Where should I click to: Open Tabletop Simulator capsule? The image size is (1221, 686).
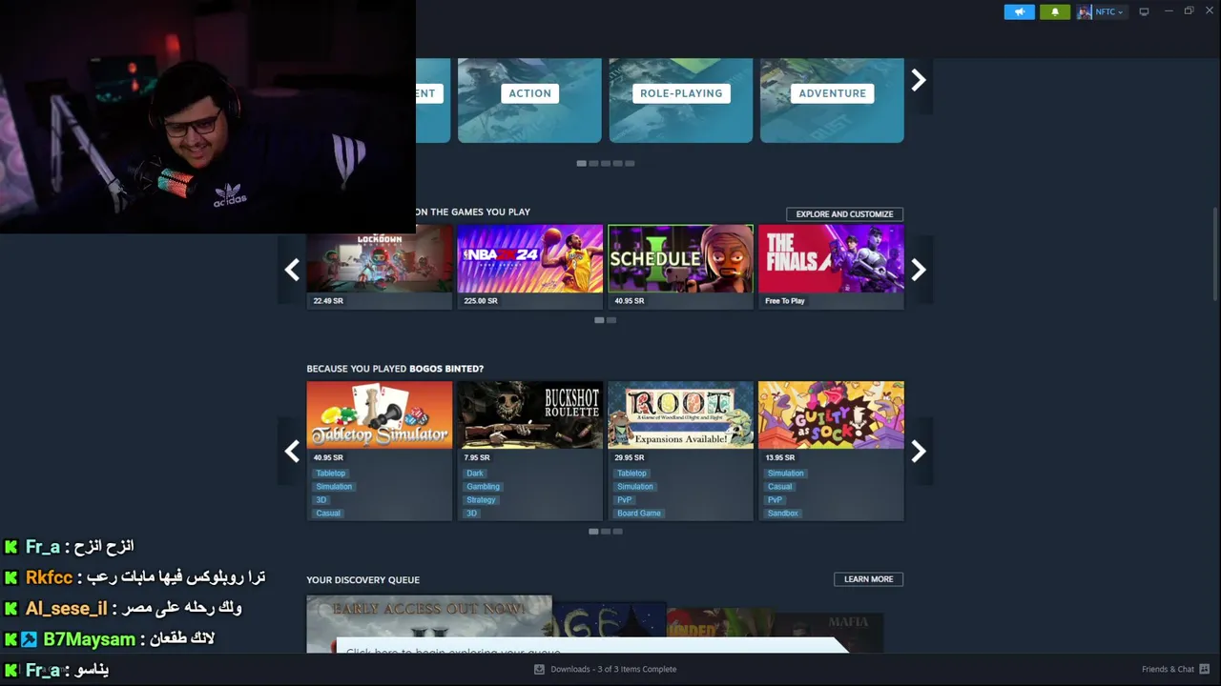(x=380, y=415)
